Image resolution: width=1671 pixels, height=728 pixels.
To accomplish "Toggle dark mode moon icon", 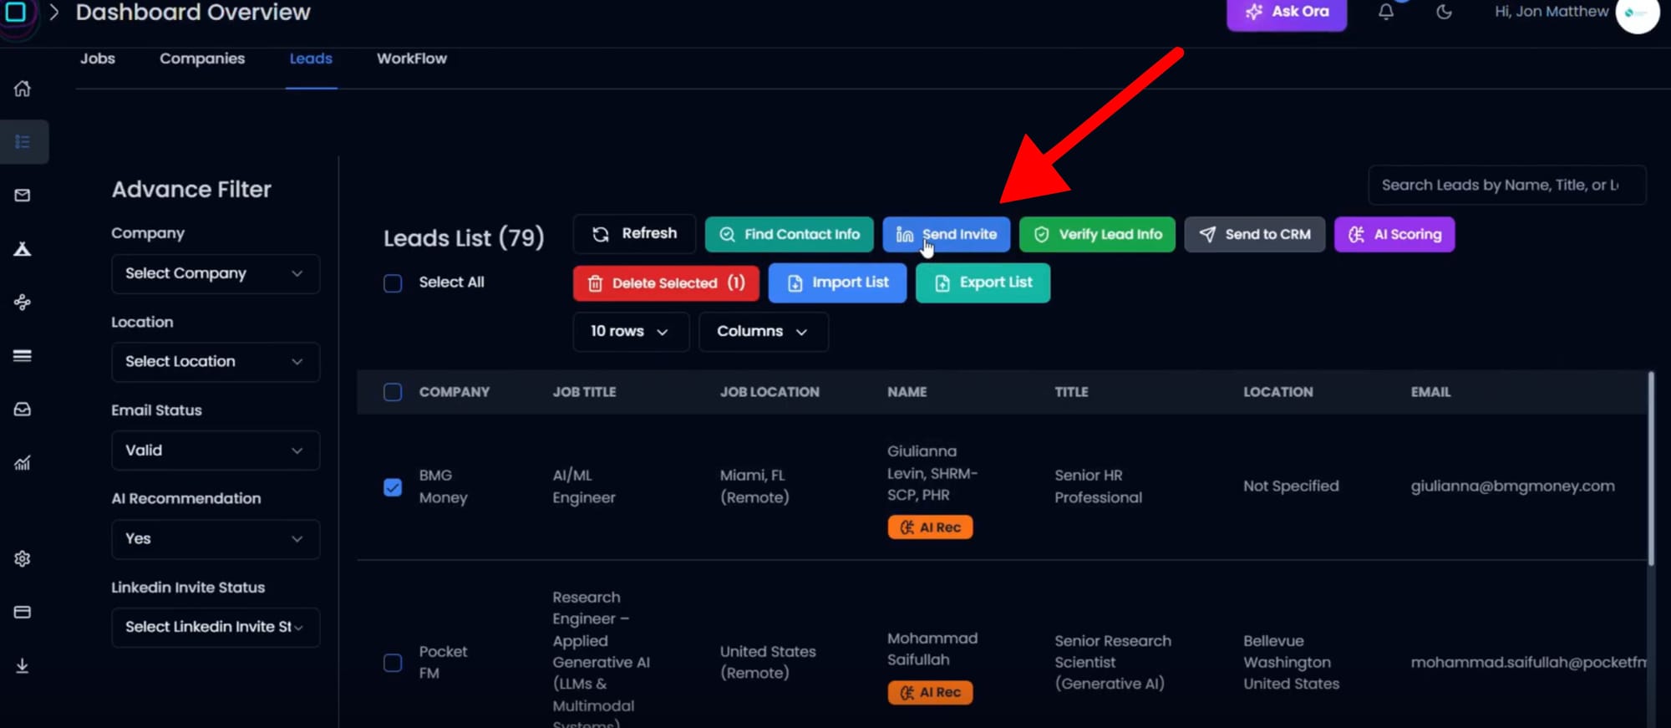I will point(1444,12).
